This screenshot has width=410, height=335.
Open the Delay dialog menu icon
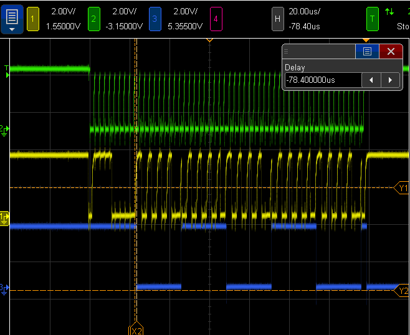(367, 52)
